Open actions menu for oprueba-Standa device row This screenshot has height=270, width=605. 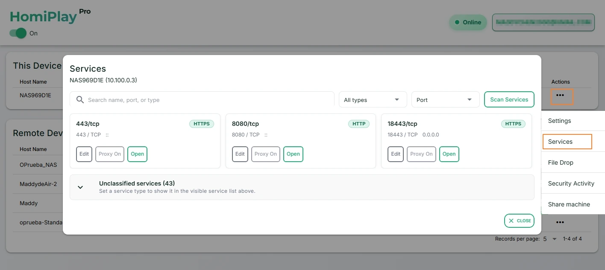[x=560, y=222]
